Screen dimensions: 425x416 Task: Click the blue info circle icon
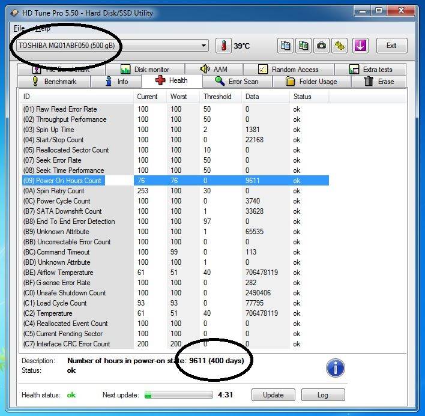click(336, 368)
